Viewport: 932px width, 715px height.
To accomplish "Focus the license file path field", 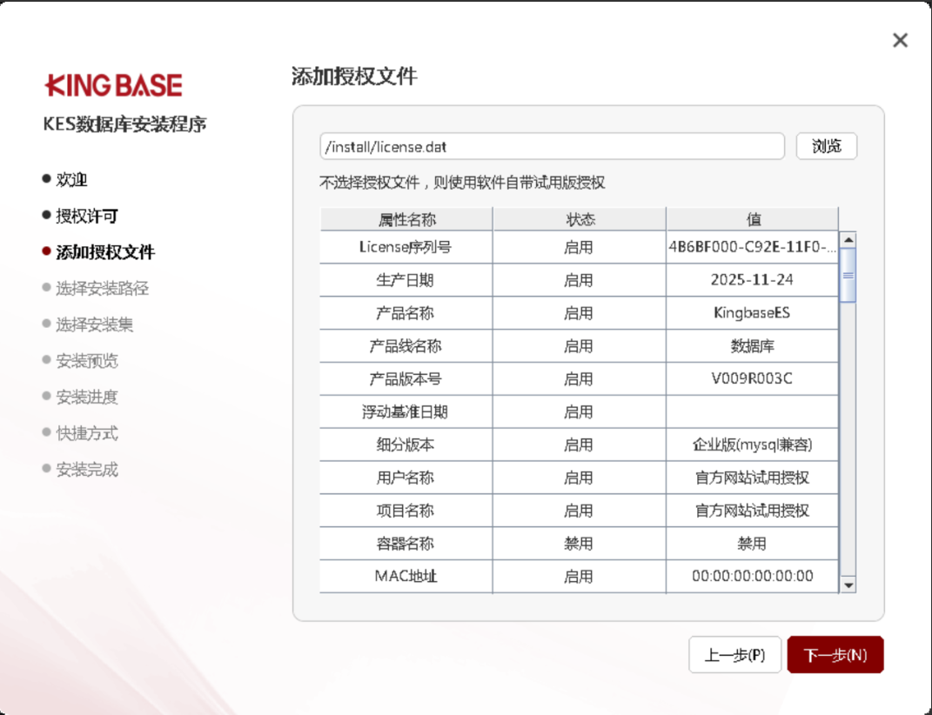I will click(553, 146).
